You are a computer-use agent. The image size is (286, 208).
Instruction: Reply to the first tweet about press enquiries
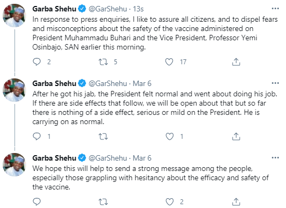click(x=36, y=62)
